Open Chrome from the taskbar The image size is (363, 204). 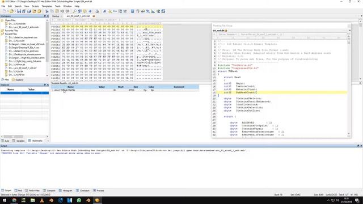14,200
